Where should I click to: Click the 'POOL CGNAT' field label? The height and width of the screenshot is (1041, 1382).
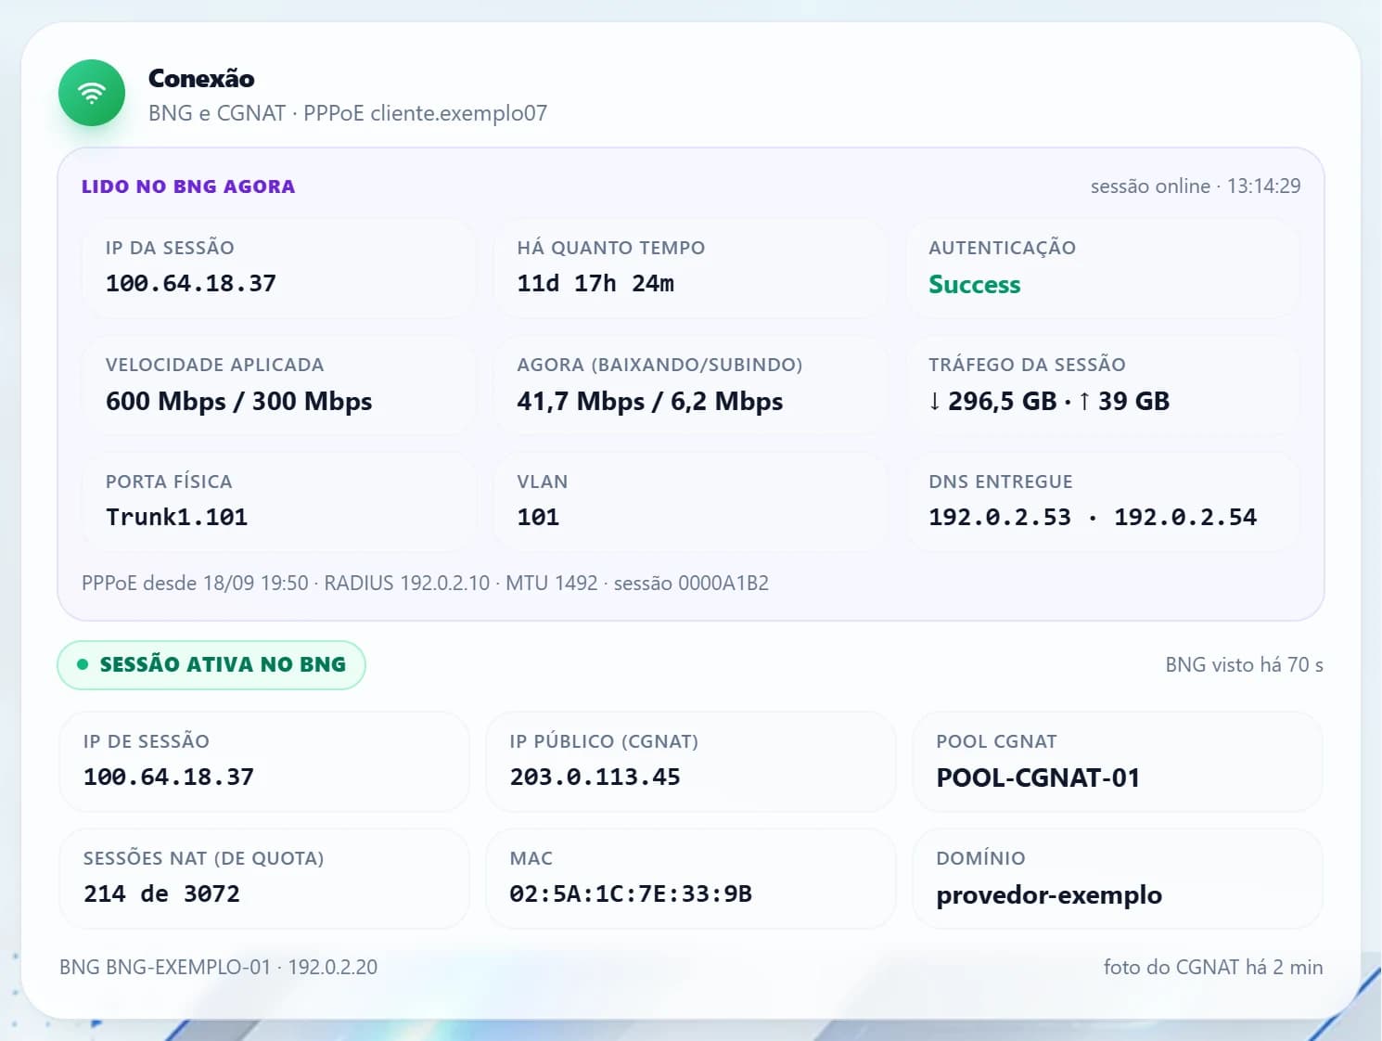pyautogui.click(x=997, y=741)
